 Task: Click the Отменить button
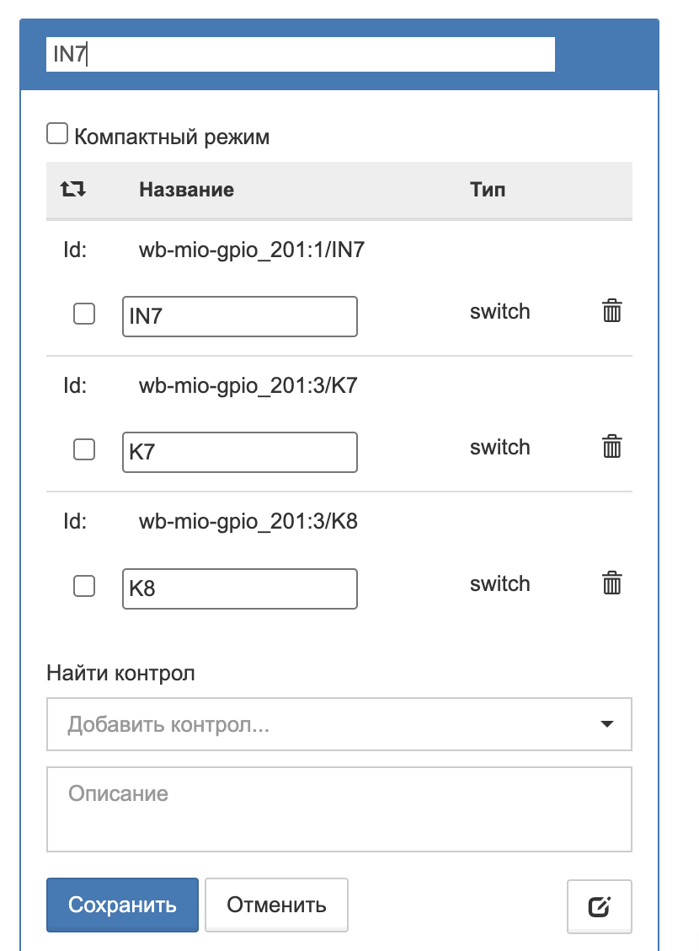pos(276,905)
